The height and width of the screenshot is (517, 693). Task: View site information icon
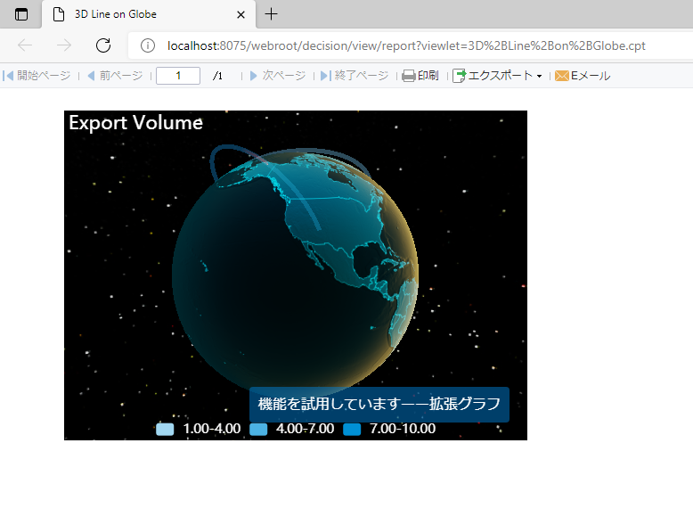pyautogui.click(x=148, y=45)
